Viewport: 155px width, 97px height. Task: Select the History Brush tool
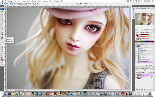coord(2,30)
